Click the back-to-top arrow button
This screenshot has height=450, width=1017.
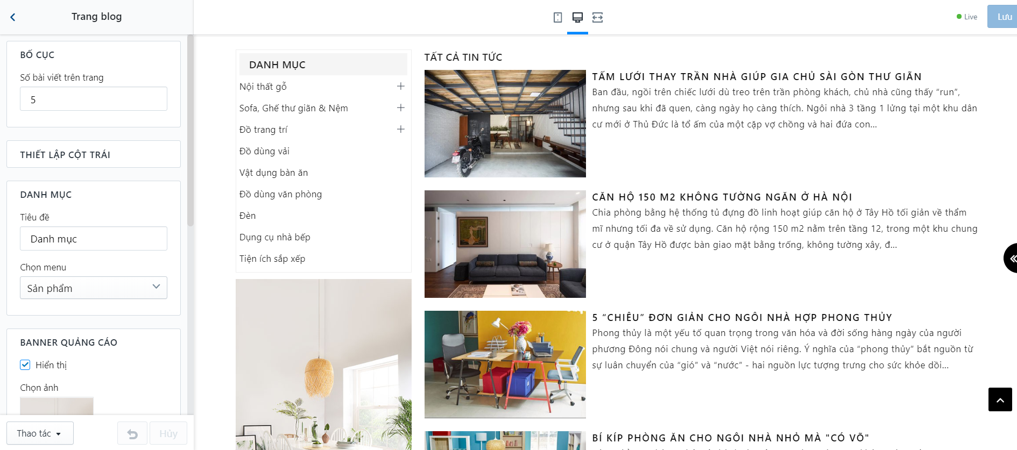[1000, 399]
